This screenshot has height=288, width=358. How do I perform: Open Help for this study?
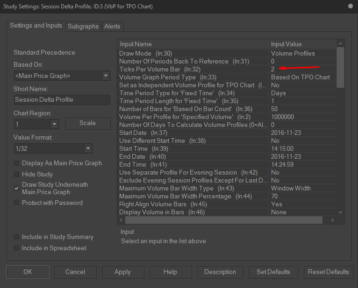pos(170,272)
